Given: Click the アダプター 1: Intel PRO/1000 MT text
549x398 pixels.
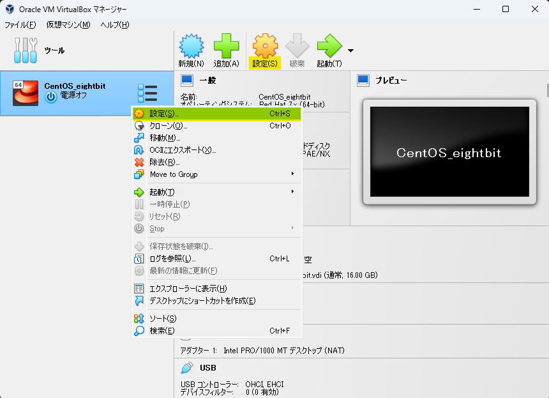Looking at the screenshot, I should pyautogui.click(x=262, y=350).
